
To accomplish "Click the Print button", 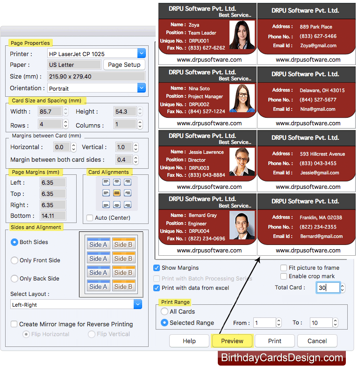I will pos(275,341).
